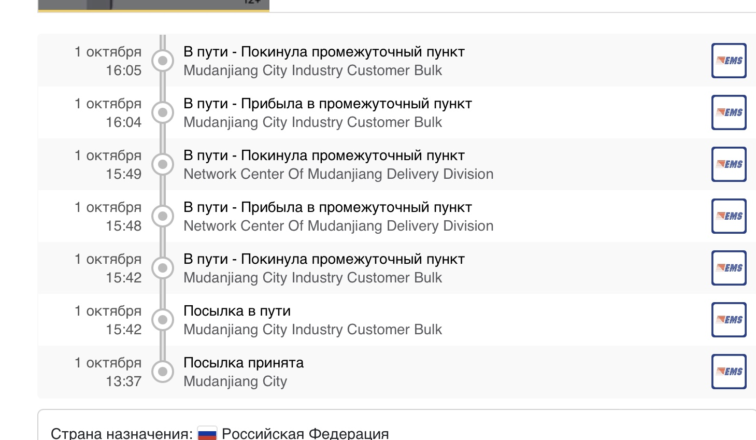Click EMS icon next to 13:37 accepted event
756x440 pixels.
click(x=729, y=372)
